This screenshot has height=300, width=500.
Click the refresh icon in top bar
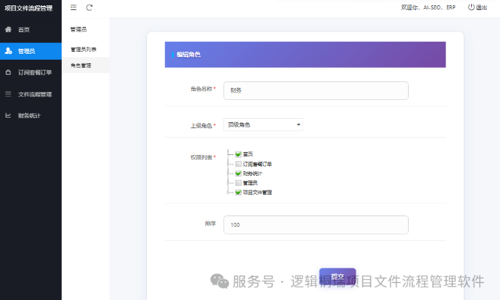[x=89, y=7]
